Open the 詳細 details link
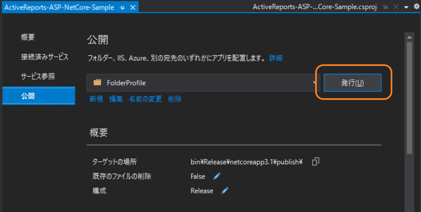 [276, 58]
